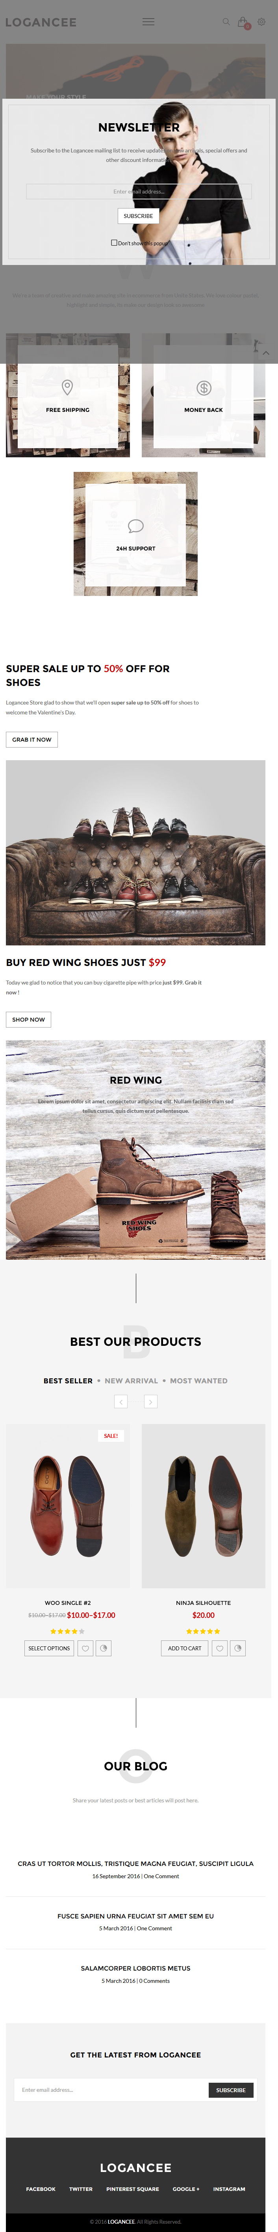Open the settings gear in header

pyautogui.click(x=261, y=22)
